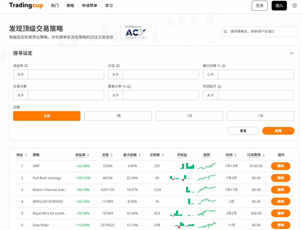Click the info icon beside 收益率

click(26, 66)
